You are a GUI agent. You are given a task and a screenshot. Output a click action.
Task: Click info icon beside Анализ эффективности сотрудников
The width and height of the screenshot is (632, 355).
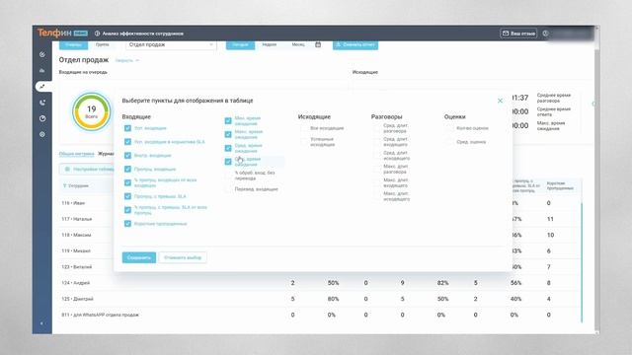tap(97, 34)
